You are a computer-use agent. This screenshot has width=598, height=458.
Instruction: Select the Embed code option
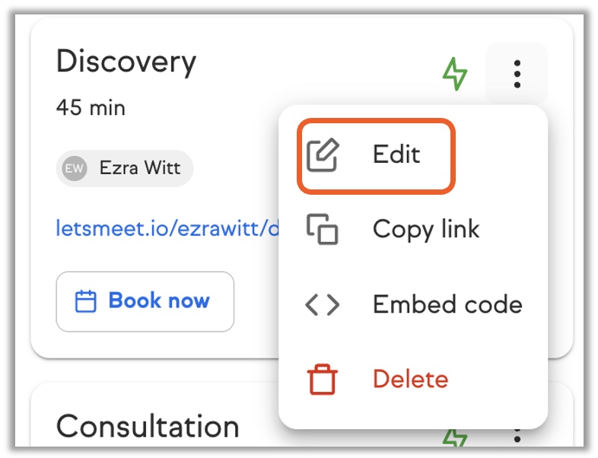(x=447, y=304)
